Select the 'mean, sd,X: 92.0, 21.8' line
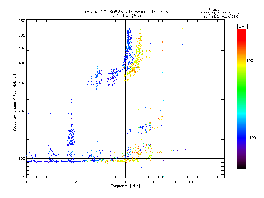 (x=219, y=16)
